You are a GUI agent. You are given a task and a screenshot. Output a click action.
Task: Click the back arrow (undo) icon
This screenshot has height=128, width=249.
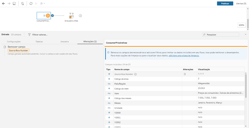pyautogui.click(x=4, y=3)
